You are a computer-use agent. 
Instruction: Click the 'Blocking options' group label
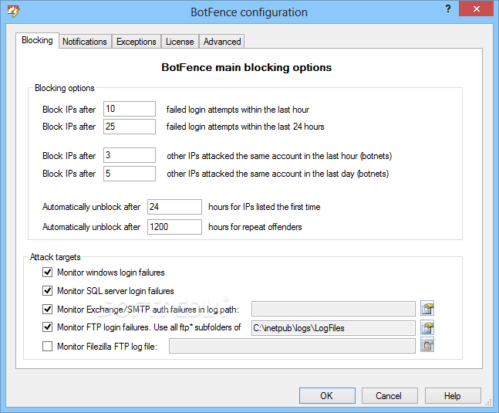click(x=65, y=88)
